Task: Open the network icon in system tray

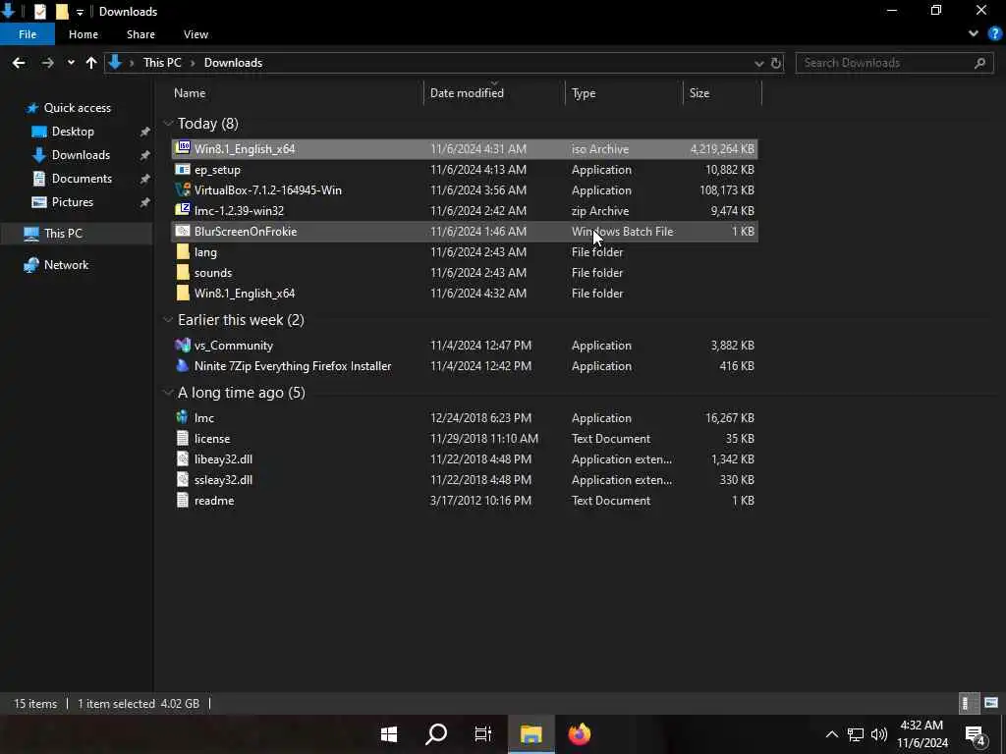Action: 856,734
